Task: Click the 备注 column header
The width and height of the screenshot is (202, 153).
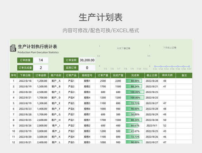Action: [184, 75]
